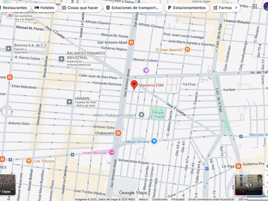This screenshot has width=268, height=201.
Task: Select the El Gran Abanico label
Action: point(169,50)
